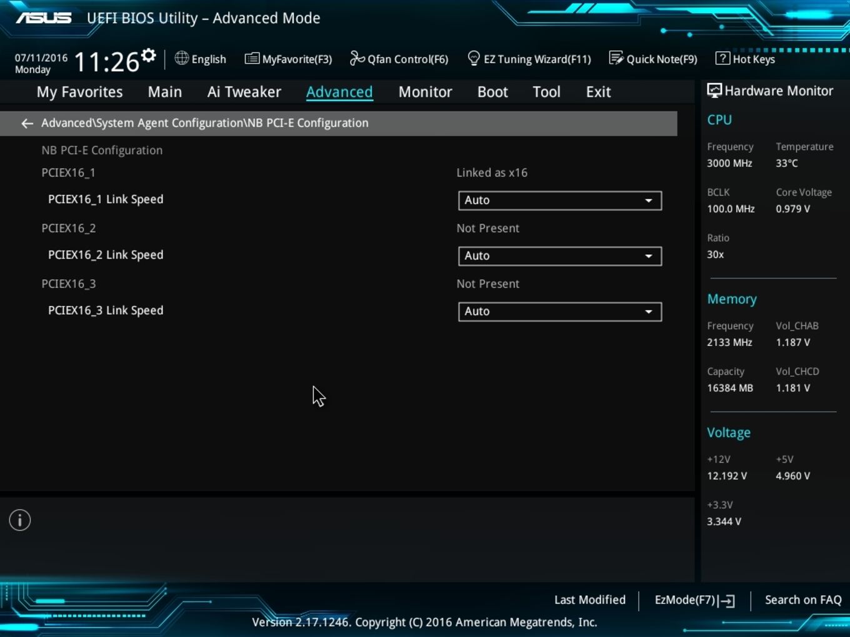Open the Monitor tab

click(425, 92)
